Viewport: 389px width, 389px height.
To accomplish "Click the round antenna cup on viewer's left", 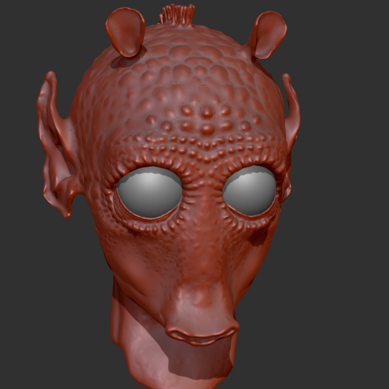I will coord(125,32).
